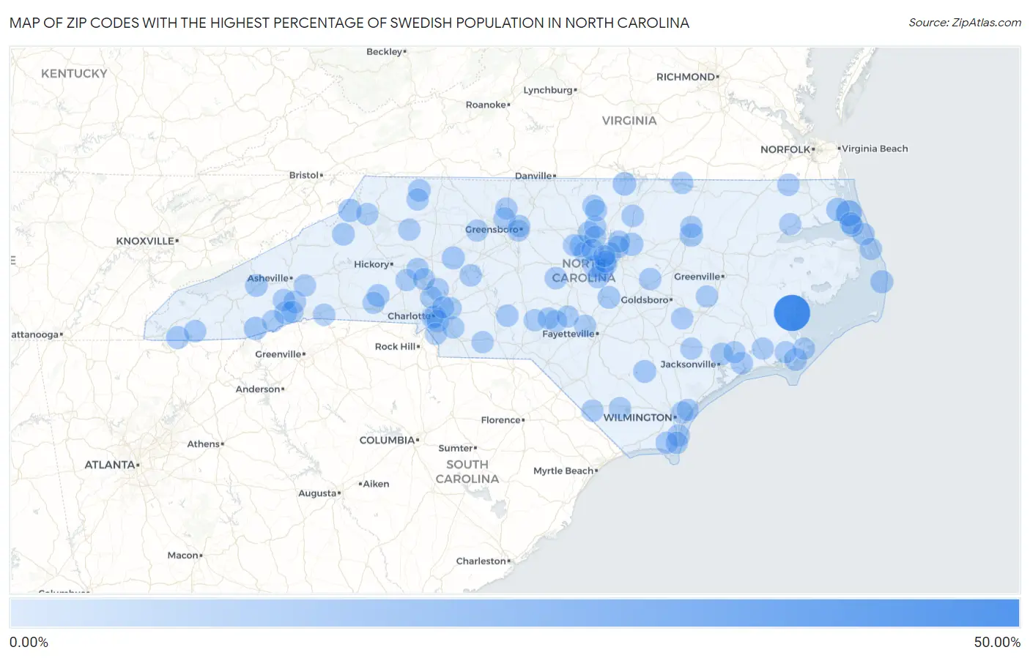Click the VIRGINIA state label
The width and height of the screenshot is (1030, 658).
click(629, 121)
